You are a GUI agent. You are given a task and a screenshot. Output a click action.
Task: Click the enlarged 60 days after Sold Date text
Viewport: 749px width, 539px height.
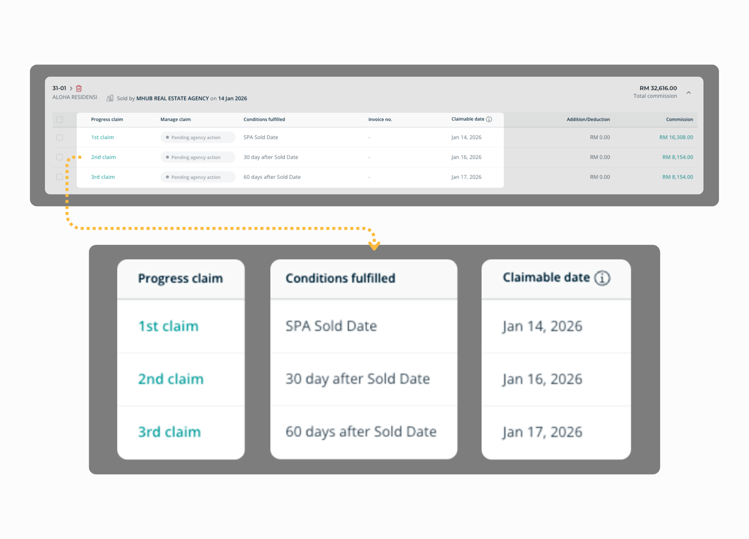coord(361,432)
